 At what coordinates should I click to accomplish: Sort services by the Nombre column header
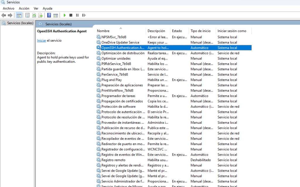coord(103,31)
